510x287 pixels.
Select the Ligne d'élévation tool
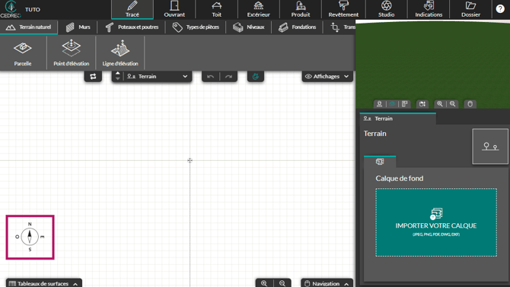coord(120,53)
